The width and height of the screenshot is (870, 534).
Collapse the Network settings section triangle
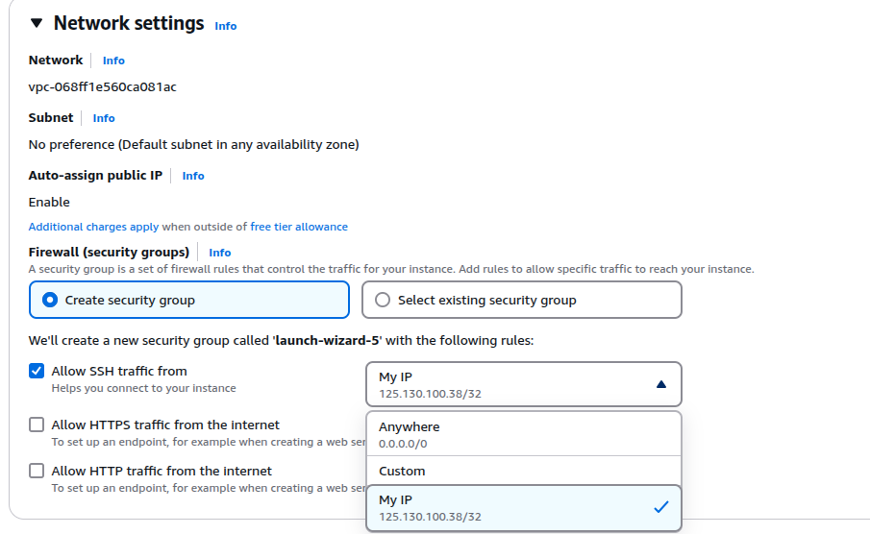pyautogui.click(x=37, y=23)
